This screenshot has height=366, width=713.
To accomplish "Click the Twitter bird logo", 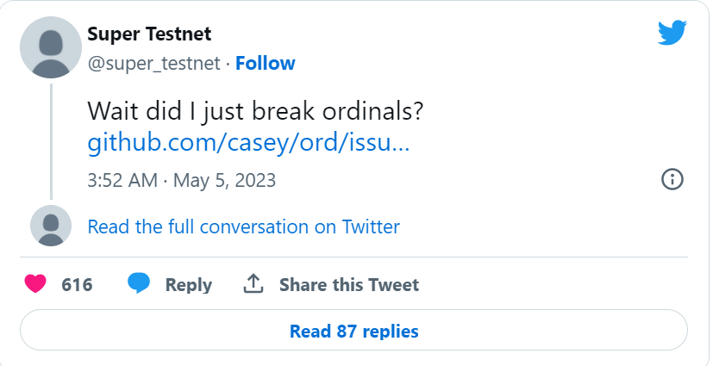I will click(x=672, y=33).
